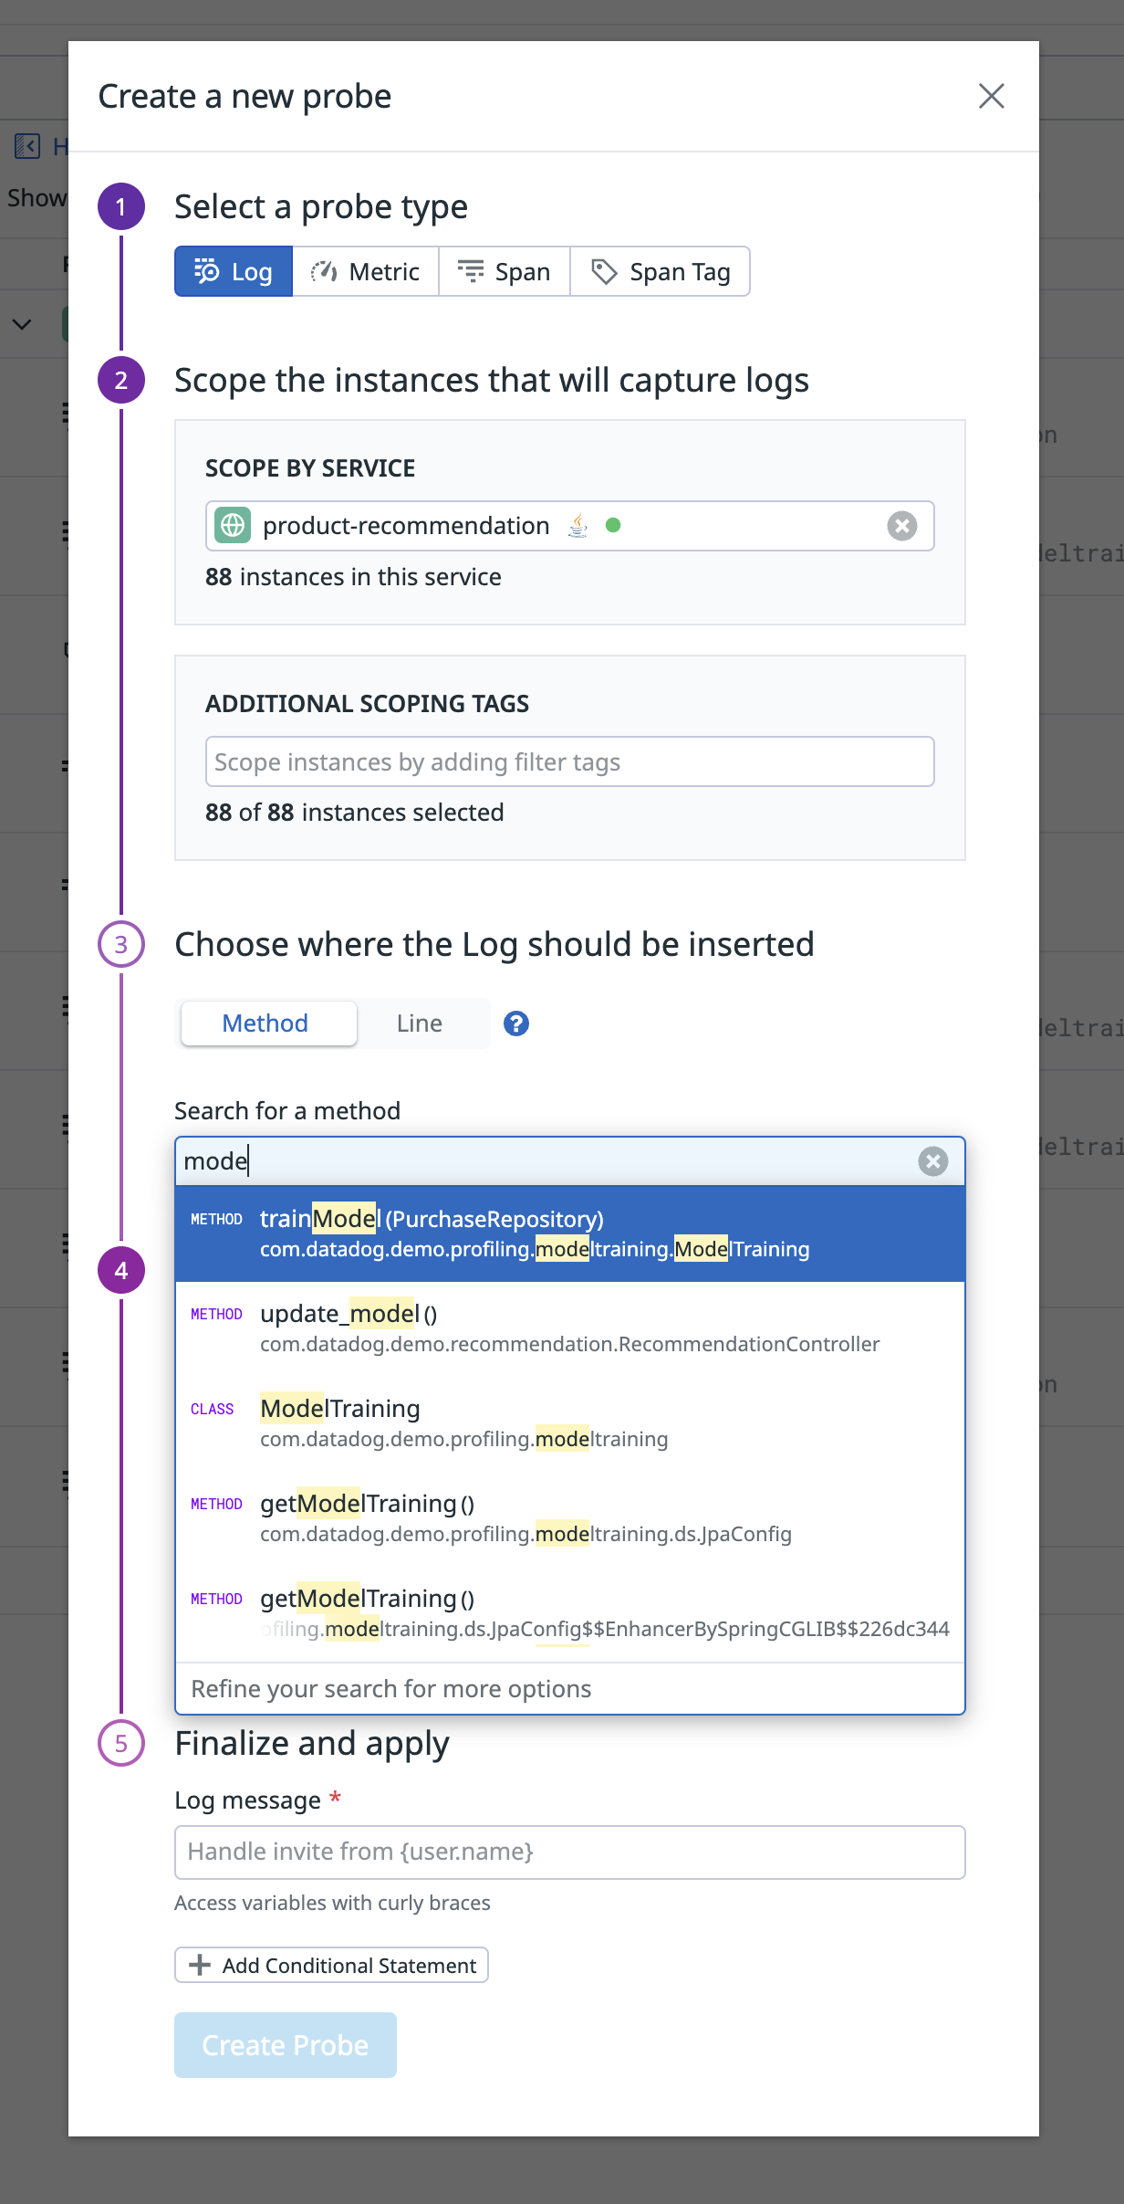The image size is (1124, 2204).
Task: Click the globe icon on the service chip
Action: coord(233,526)
